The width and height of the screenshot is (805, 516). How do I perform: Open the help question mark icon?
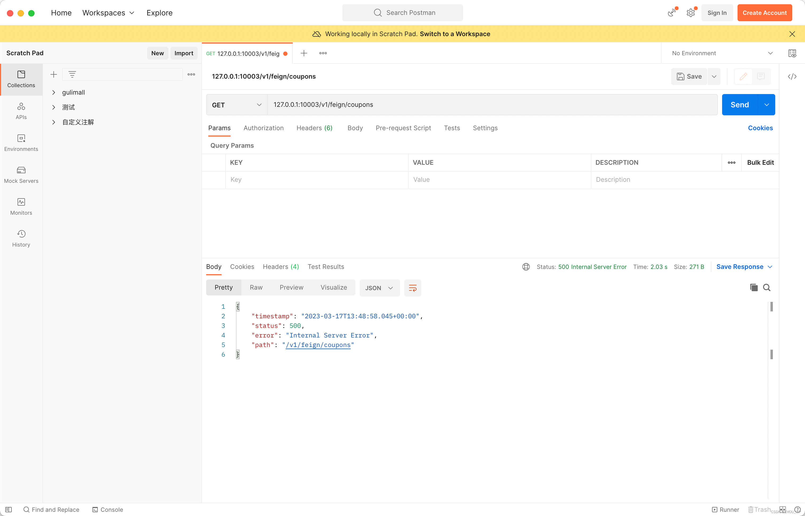[798, 509]
